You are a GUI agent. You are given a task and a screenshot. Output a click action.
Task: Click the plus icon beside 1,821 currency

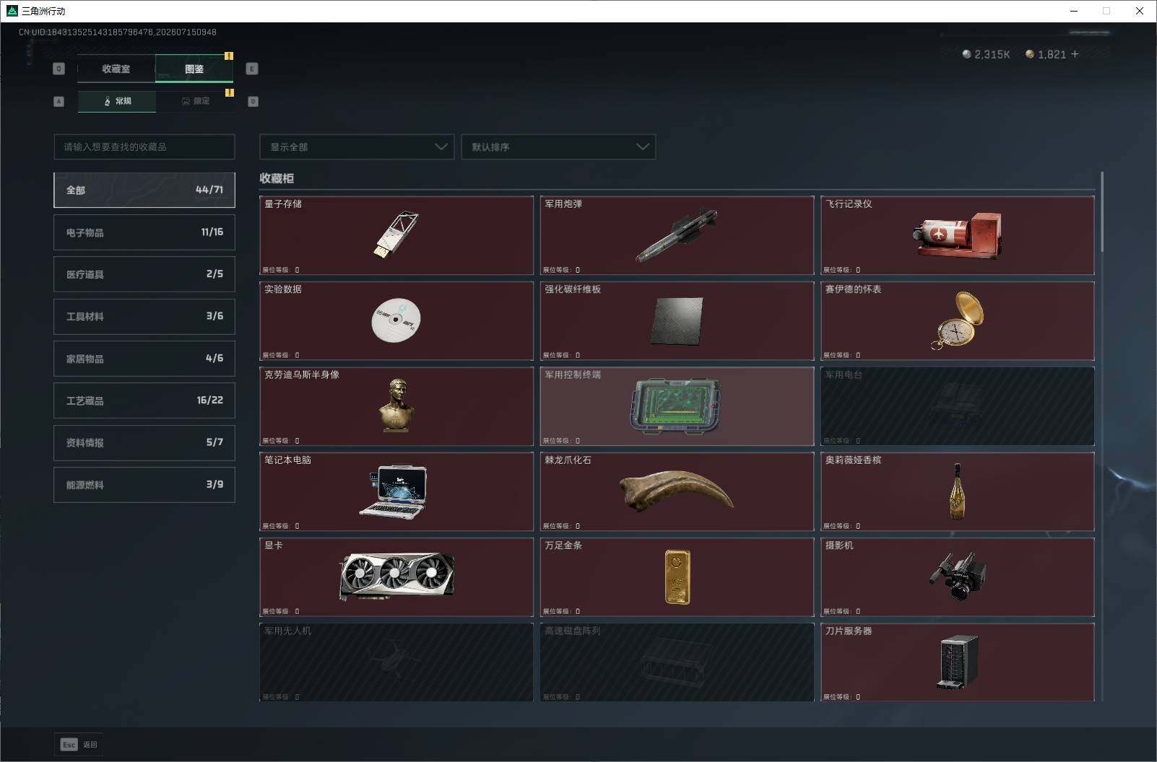(x=1075, y=54)
